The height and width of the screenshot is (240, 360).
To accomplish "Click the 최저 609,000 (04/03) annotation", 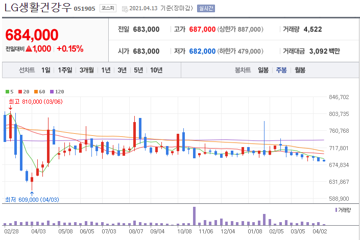I will click(x=32, y=200).
